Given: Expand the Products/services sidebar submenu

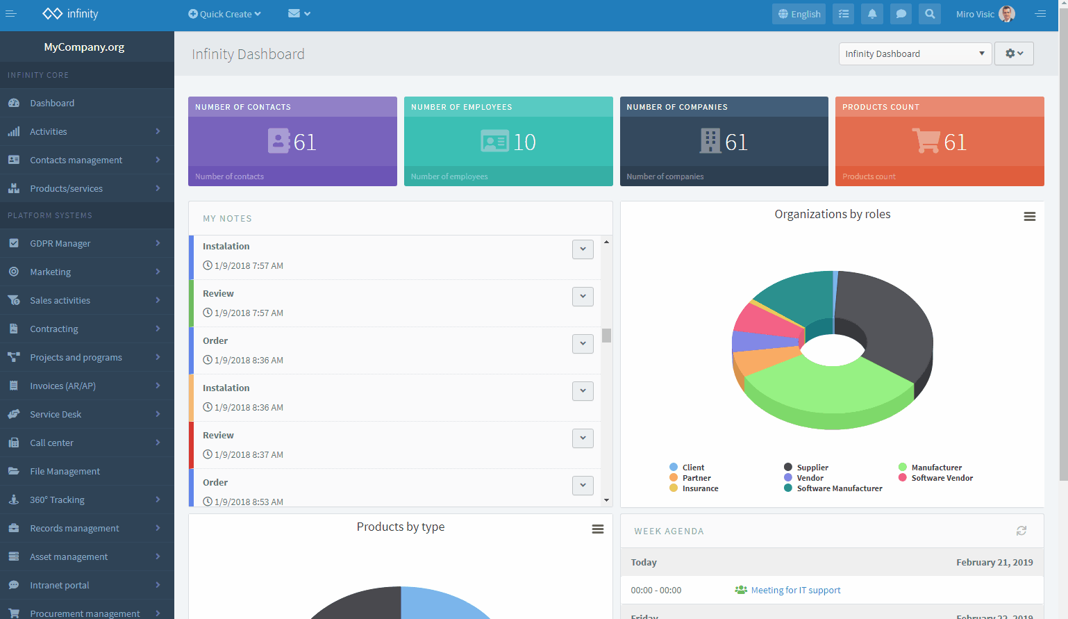Looking at the screenshot, I should click(158, 188).
